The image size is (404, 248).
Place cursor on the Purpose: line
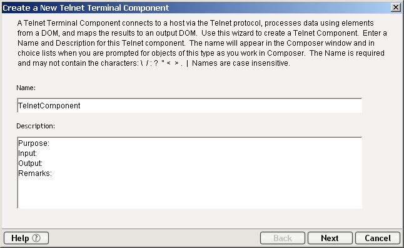click(34, 143)
